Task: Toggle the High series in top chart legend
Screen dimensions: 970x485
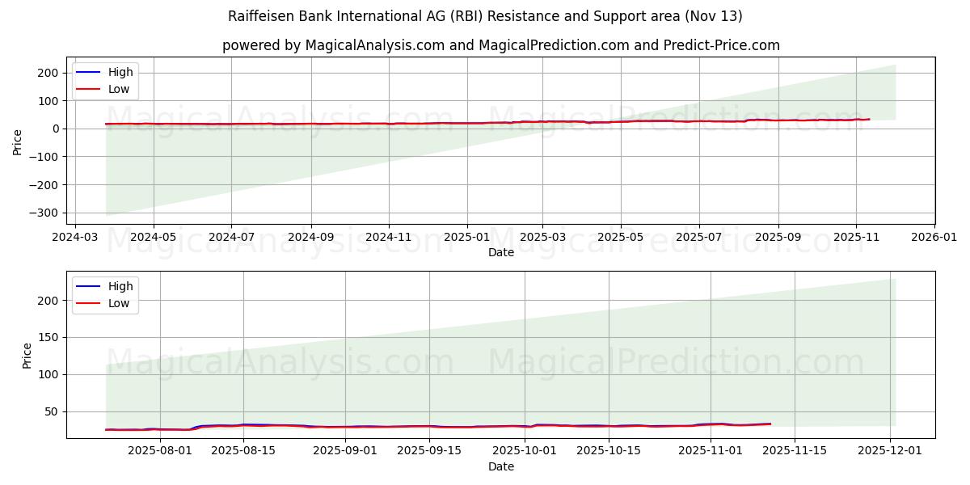Action: pyautogui.click(x=120, y=72)
